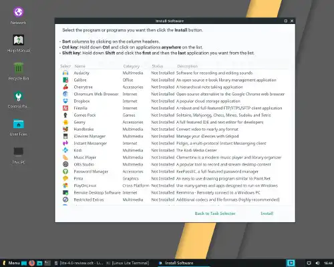Viewport: 334px width, 267px height.
Task: Click the OBS Studio name text
Action: click(x=84, y=164)
